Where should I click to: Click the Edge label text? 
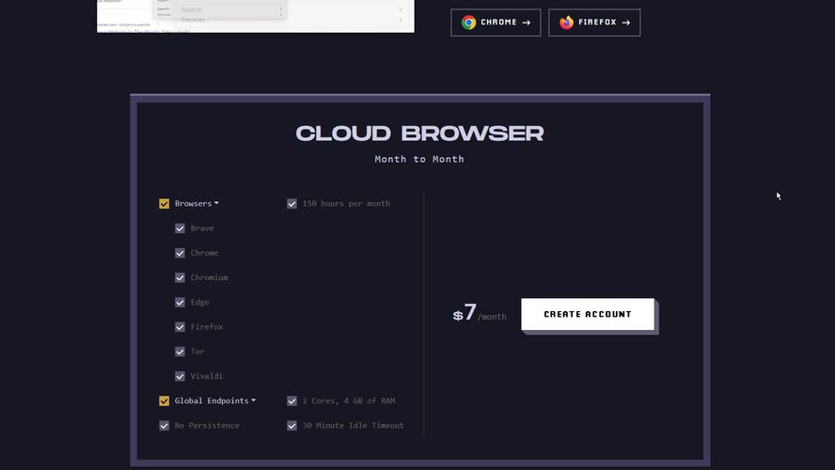coord(199,303)
